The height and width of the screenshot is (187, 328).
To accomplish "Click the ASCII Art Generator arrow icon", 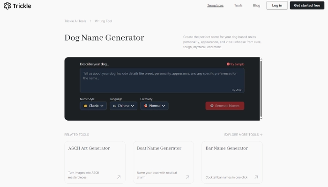I will click(x=119, y=177).
